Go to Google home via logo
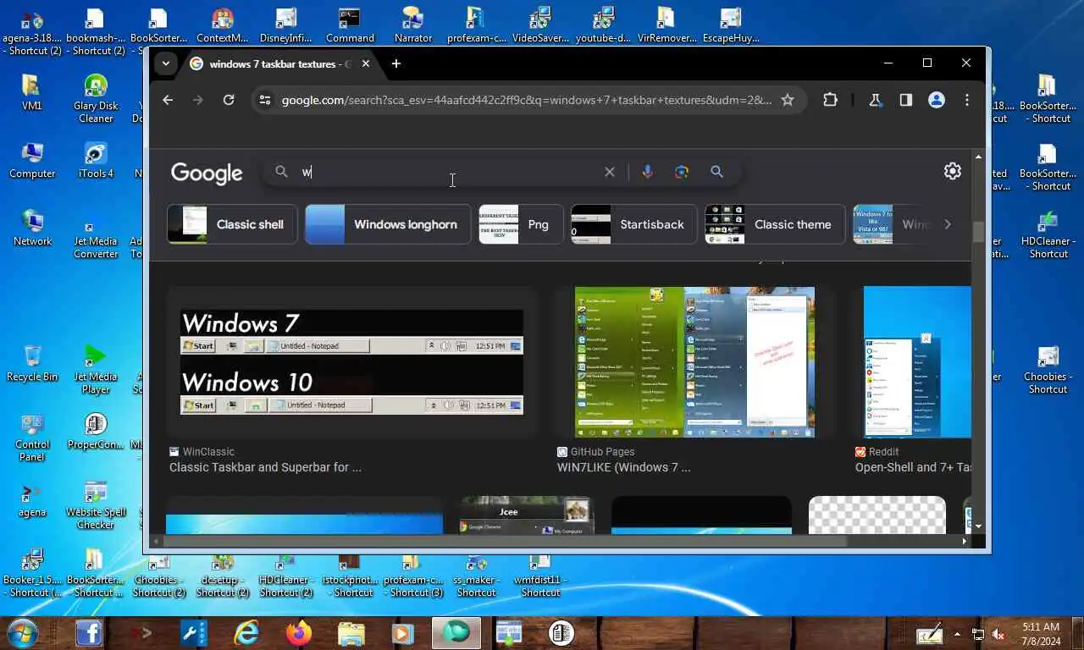Screen dimensions: 1084x650 click(207, 173)
